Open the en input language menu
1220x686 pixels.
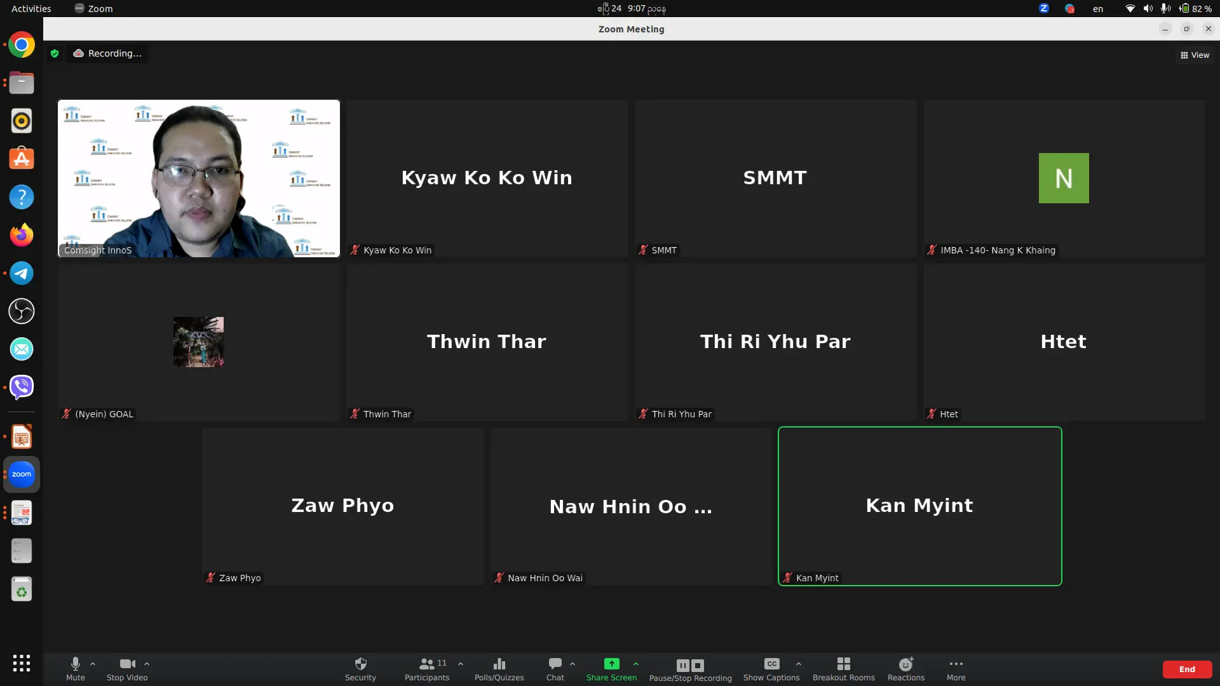pos(1098,8)
